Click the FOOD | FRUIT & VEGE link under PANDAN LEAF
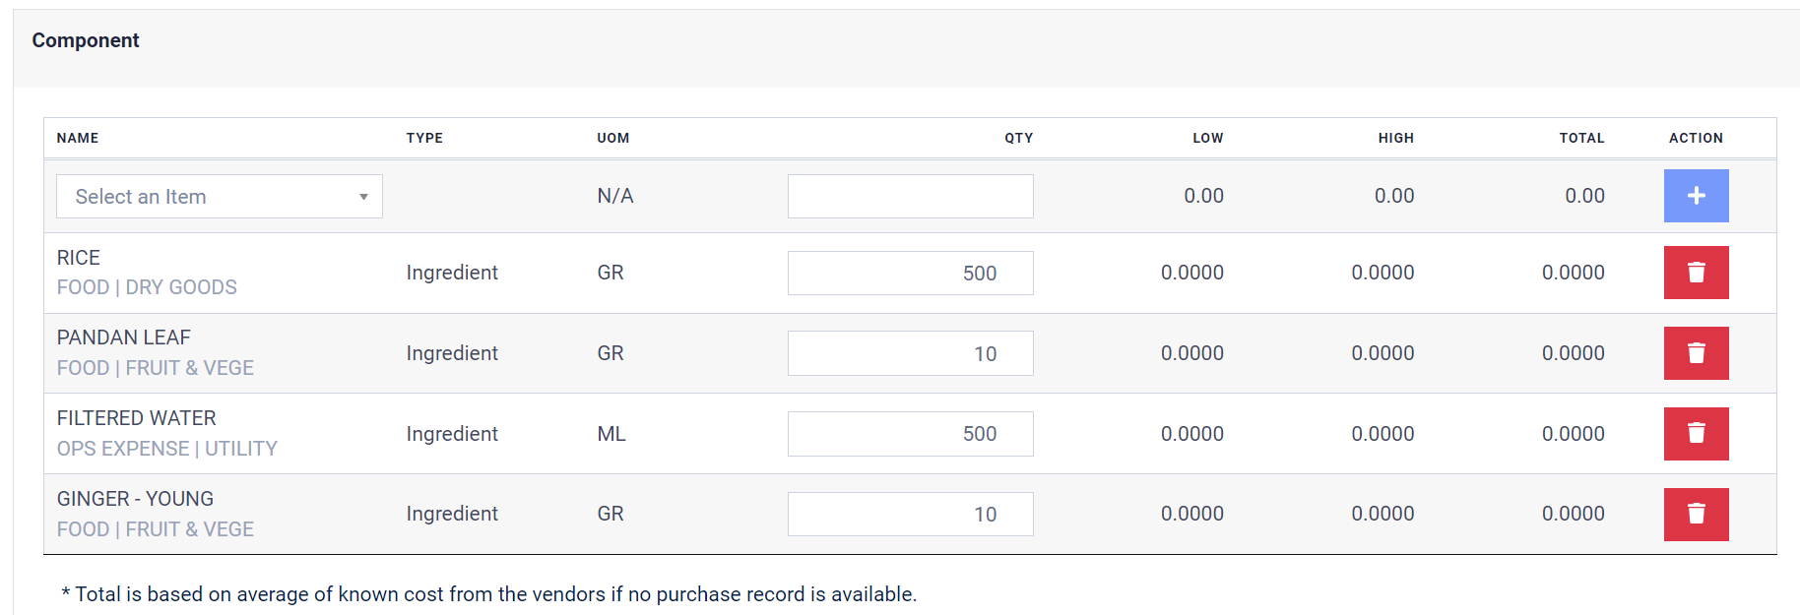The height and width of the screenshot is (615, 1800). 156,368
